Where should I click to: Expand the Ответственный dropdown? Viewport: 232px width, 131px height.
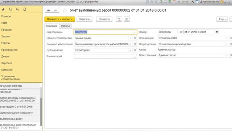[227, 55]
